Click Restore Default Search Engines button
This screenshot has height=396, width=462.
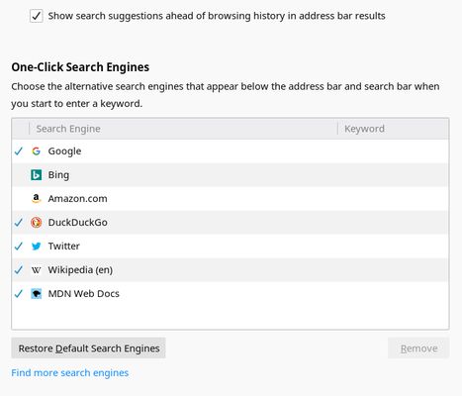[x=88, y=348]
